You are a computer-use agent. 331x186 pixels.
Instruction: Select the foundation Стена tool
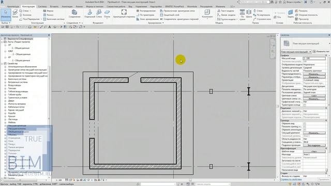[x=99, y=14]
